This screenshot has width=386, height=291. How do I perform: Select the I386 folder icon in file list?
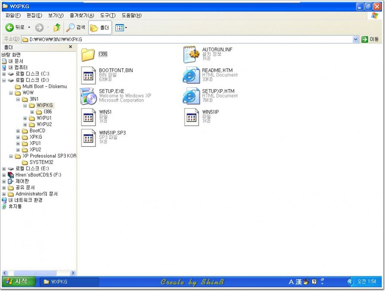tap(88, 55)
